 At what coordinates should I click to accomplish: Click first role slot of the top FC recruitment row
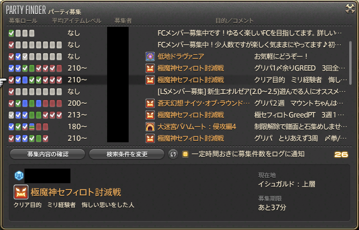[x=11, y=33]
